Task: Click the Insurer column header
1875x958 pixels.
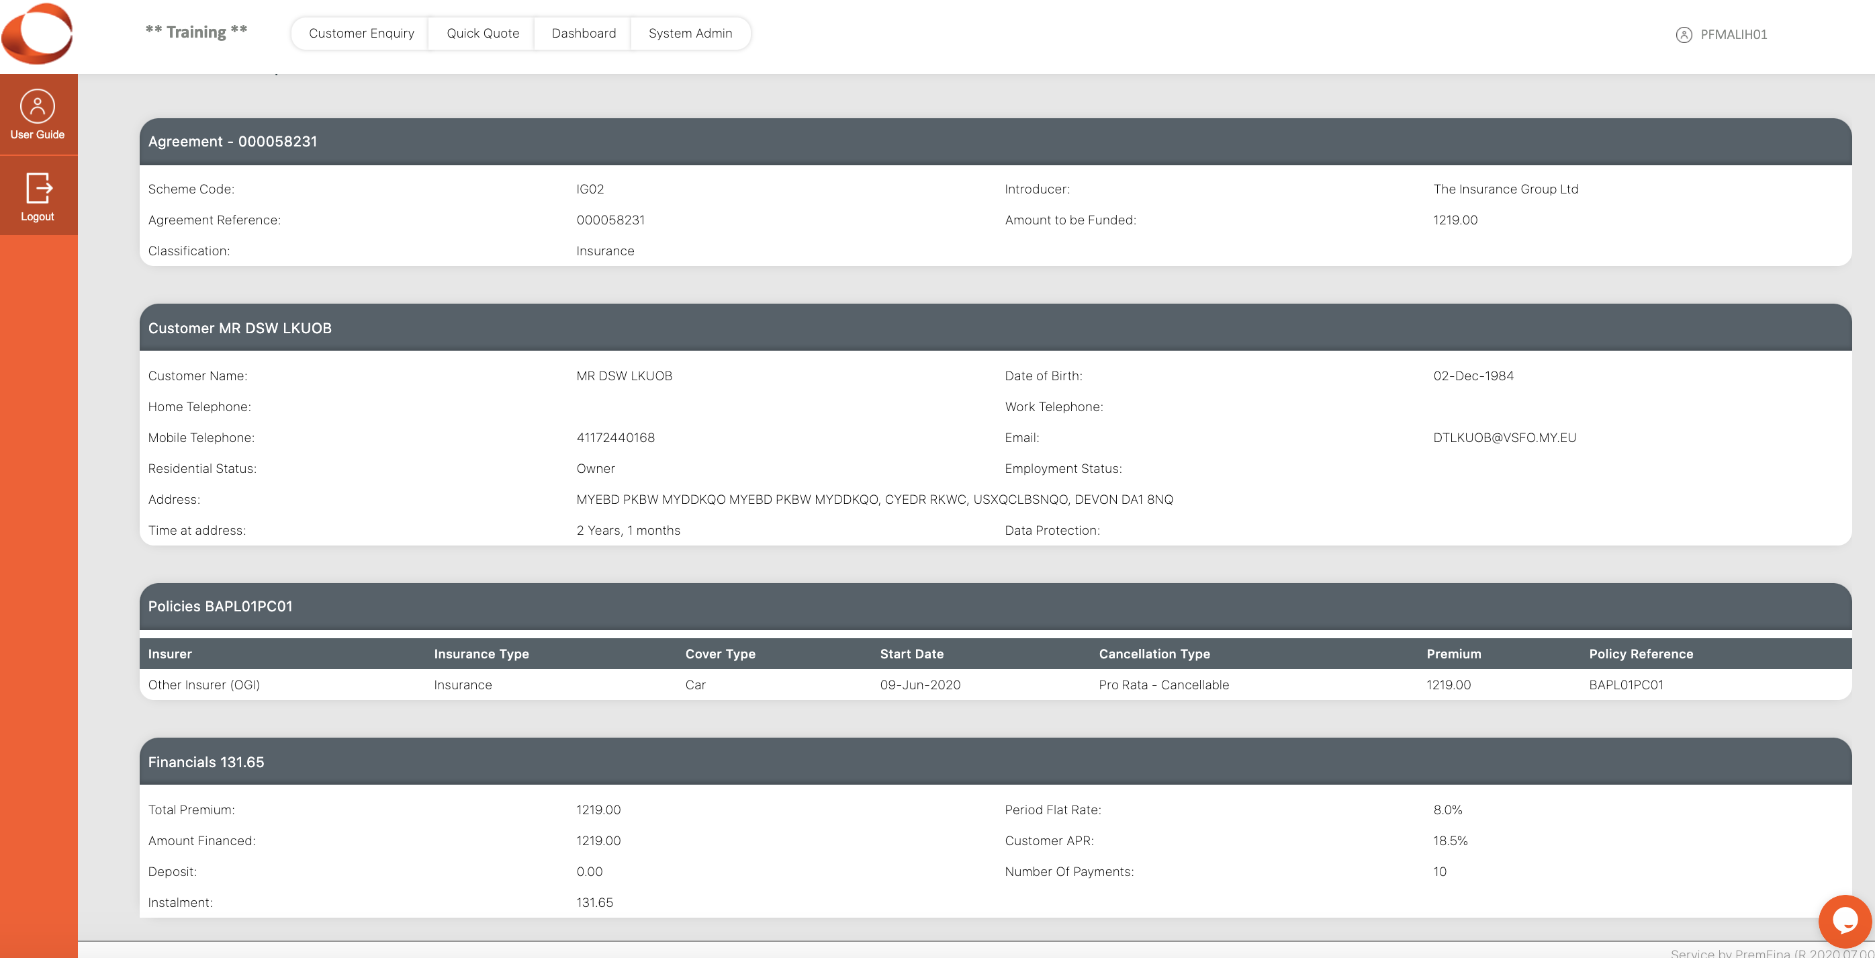Action: (x=170, y=654)
